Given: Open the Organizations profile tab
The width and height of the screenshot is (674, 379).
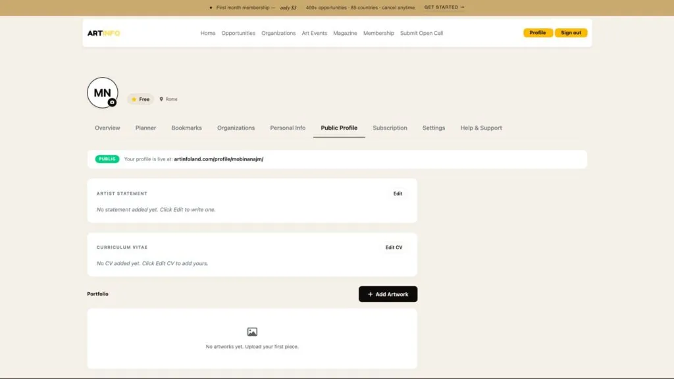Looking at the screenshot, I should coord(236,128).
